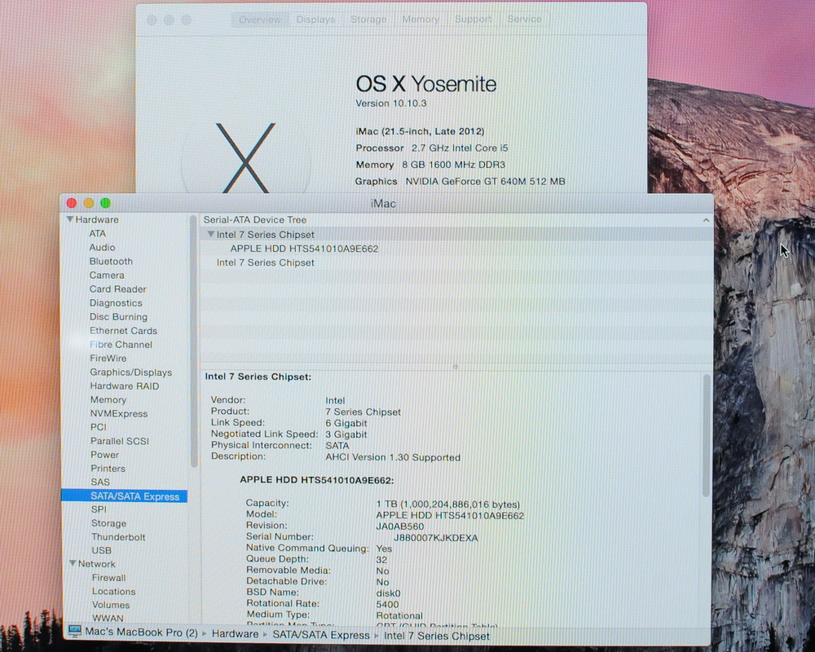Viewport: 815px width, 652px height.
Task: Switch to the Memory tab in About This Mac
Action: coord(421,20)
